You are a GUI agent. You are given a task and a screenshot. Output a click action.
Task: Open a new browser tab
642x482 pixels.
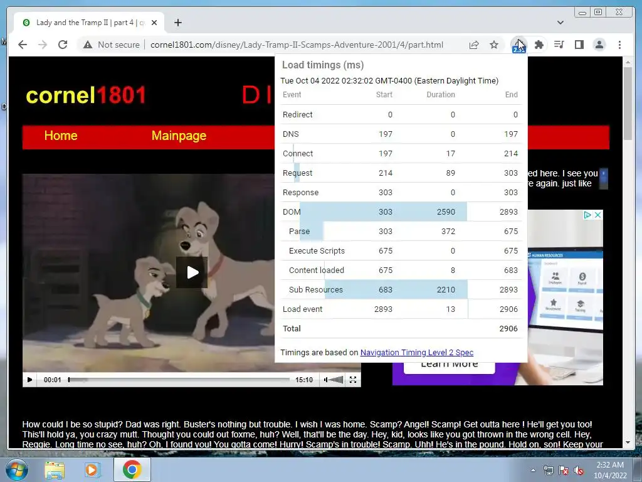177,23
